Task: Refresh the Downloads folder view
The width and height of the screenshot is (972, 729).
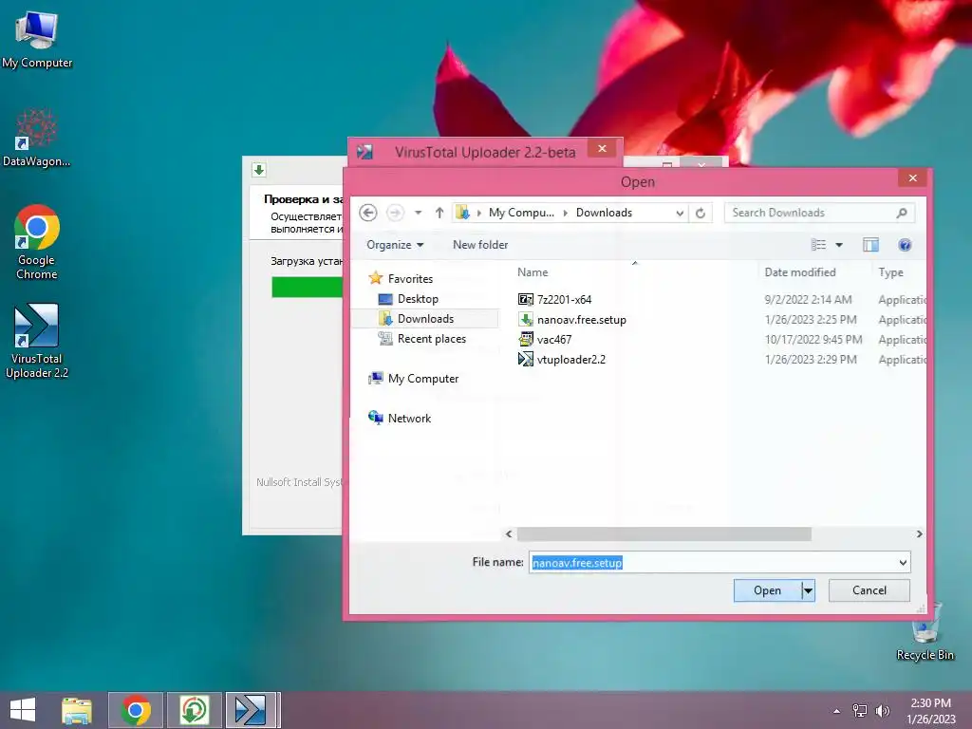Action: pyautogui.click(x=701, y=214)
